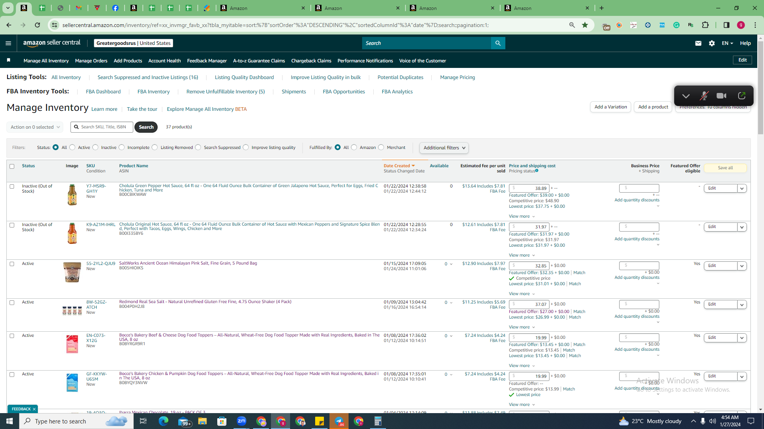Viewport: 764px width, 429px height.
Task: Edit the 38.89 price field for Cholula Green Pepper
Action: [x=529, y=188]
